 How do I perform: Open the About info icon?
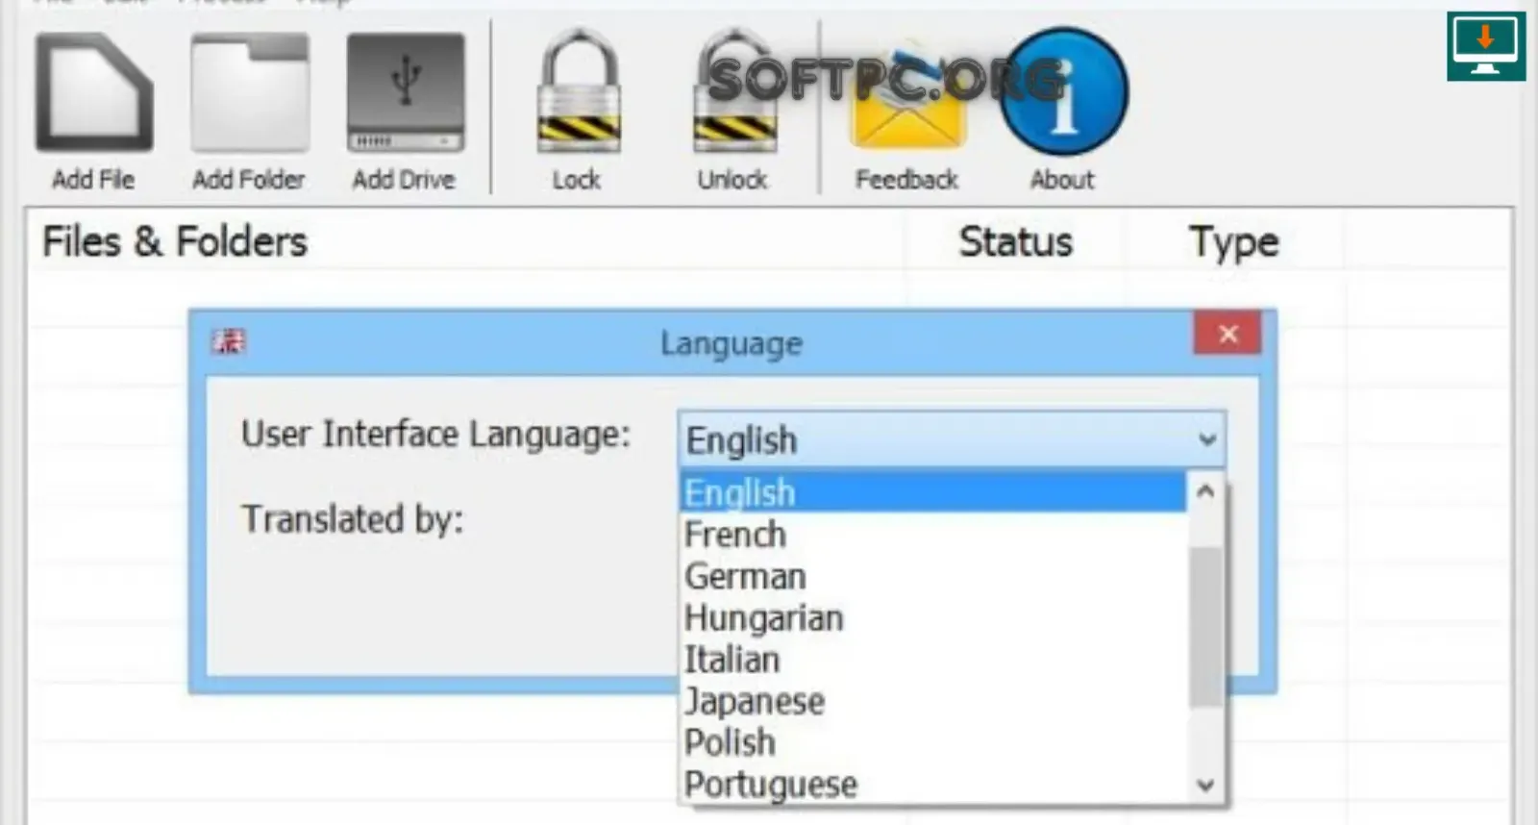(x=1063, y=92)
